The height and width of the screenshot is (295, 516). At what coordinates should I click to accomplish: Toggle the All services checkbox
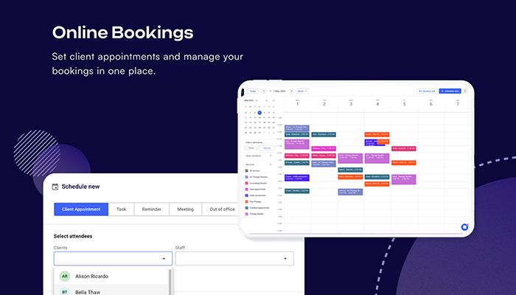246,171
